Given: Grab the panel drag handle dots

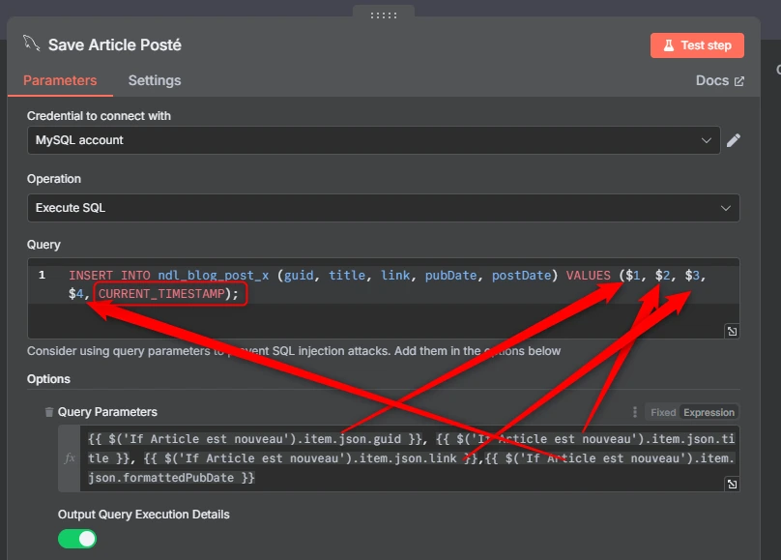Looking at the screenshot, I should (x=384, y=15).
